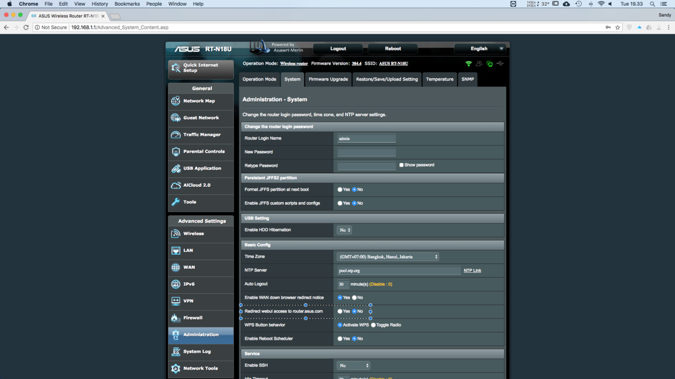Viewport: 675px width, 379px height.
Task: Select Activate WPS for WPS Button behavior
Action: (x=340, y=325)
